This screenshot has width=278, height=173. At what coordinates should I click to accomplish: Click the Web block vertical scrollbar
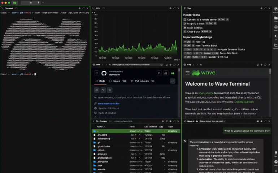click(179, 70)
